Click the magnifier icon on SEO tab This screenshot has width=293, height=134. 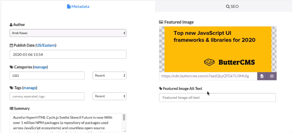(228, 6)
